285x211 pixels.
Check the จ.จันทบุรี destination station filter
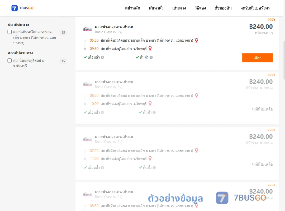10,60
